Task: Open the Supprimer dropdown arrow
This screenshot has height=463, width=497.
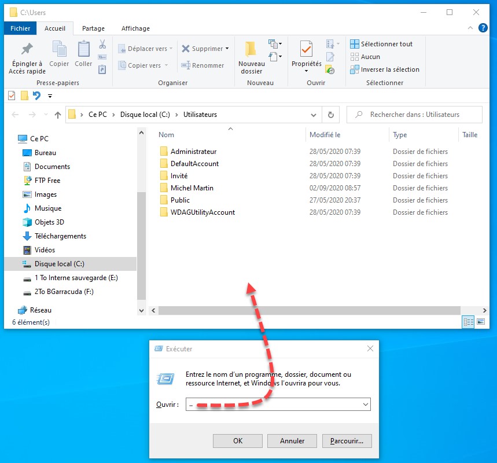Action: coord(227,49)
